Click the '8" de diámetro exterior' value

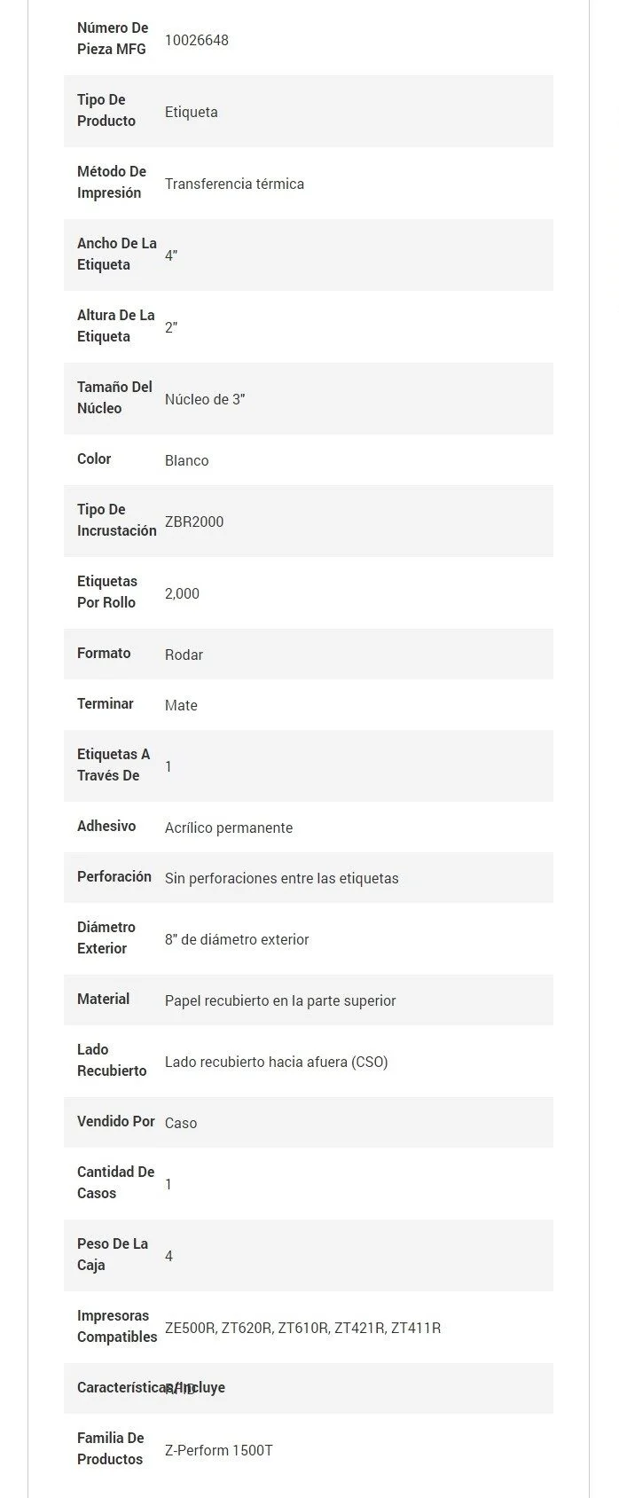[237, 939]
